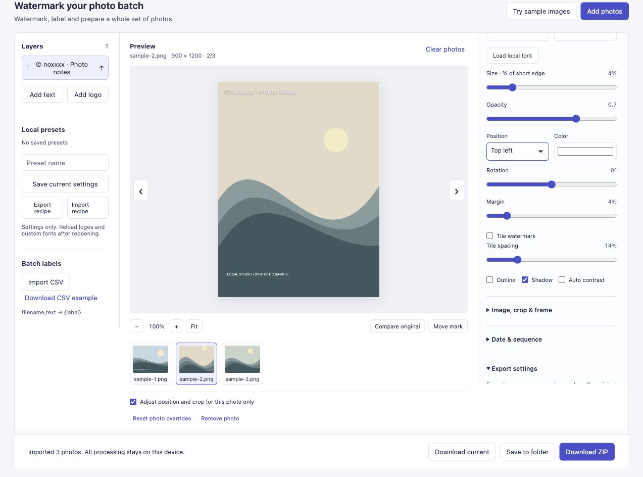Load the sample images
Image resolution: width=643 pixels, height=477 pixels.
[x=541, y=11]
